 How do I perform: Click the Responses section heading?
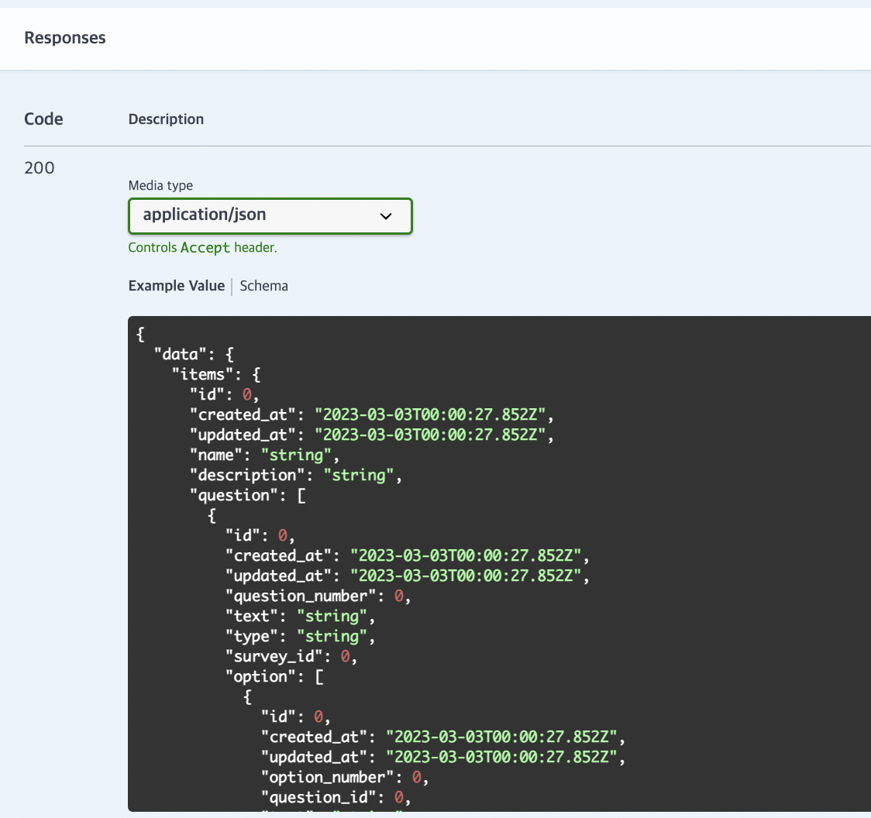[x=65, y=38]
